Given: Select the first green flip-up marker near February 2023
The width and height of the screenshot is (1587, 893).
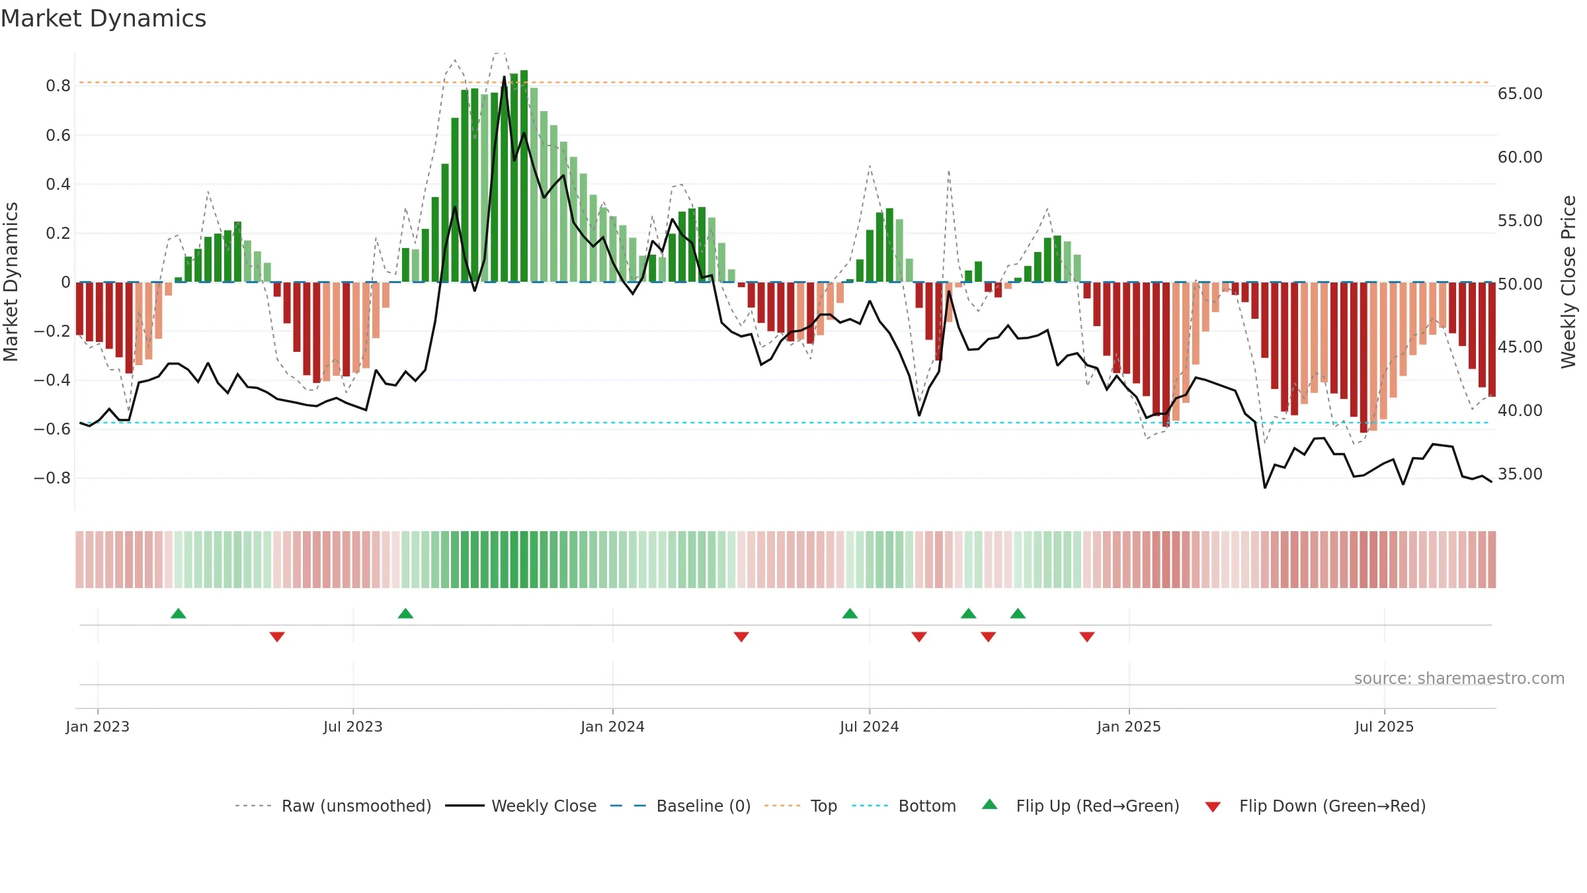Looking at the screenshot, I should 179,613.
